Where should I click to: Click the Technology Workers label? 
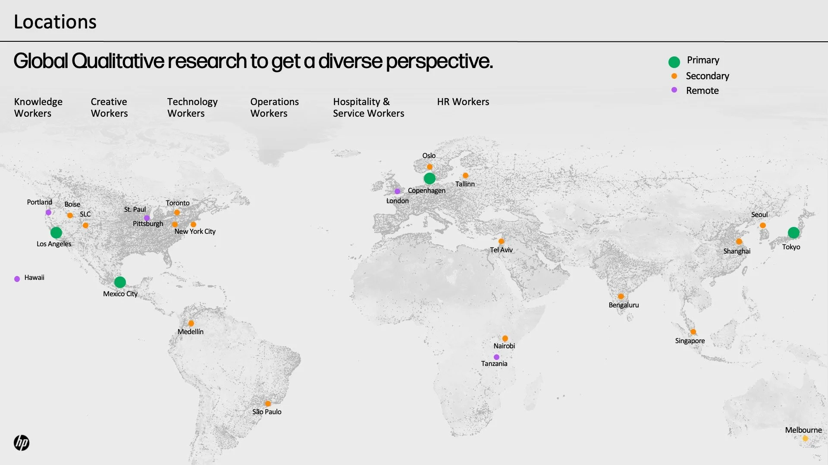coord(192,108)
